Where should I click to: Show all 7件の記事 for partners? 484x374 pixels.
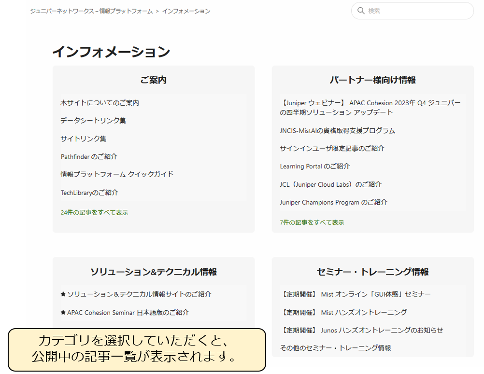pos(312,222)
